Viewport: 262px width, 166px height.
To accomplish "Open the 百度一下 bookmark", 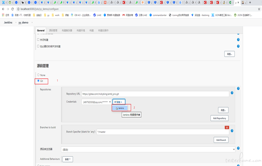I will tap(21, 15).
